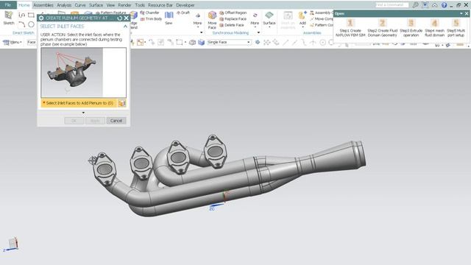Run Step4 mesh fluid domain
The width and height of the screenshot is (471, 265).
434,28
